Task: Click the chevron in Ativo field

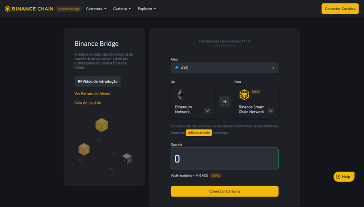Action: coord(273,68)
